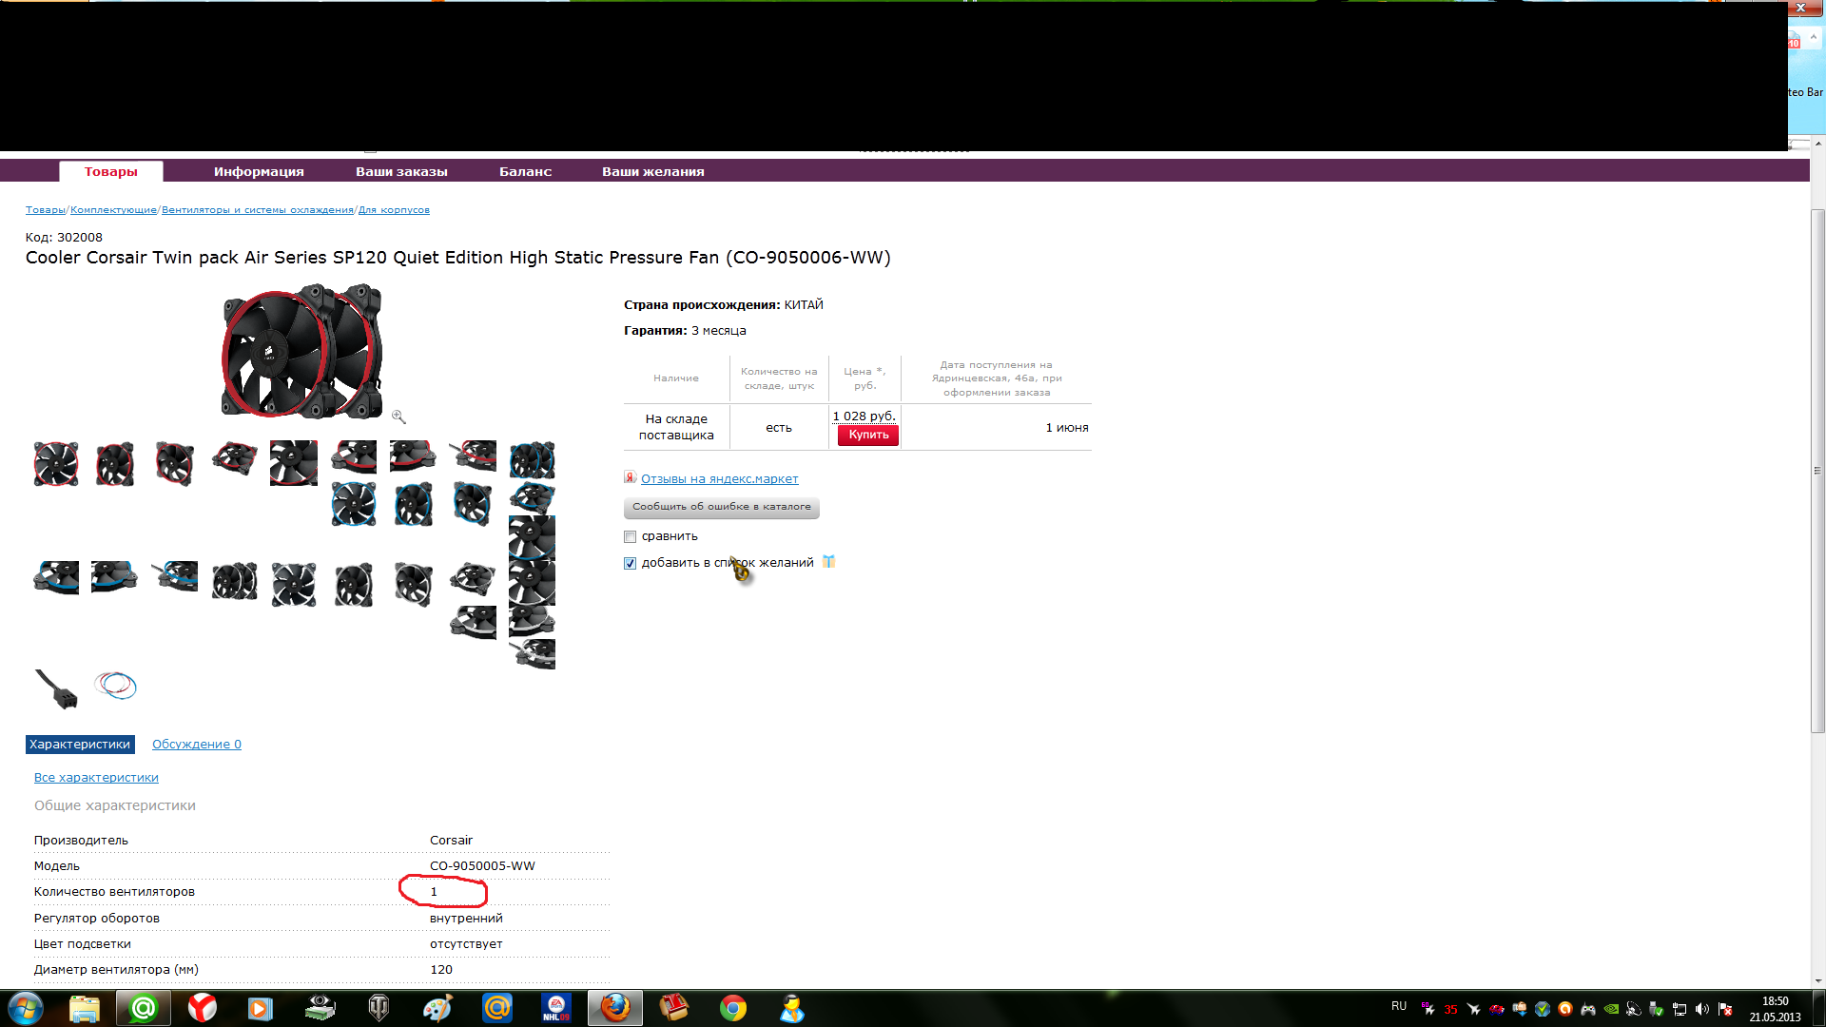
Task: Click the red 'Купить' button
Action: click(x=868, y=436)
